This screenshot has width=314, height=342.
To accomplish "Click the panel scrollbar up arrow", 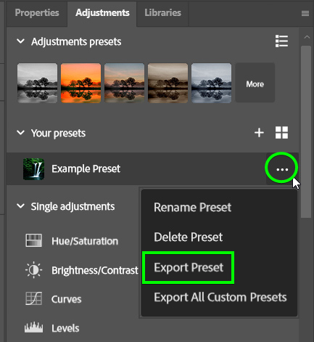I will pyautogui.click(x=307, y=37).
